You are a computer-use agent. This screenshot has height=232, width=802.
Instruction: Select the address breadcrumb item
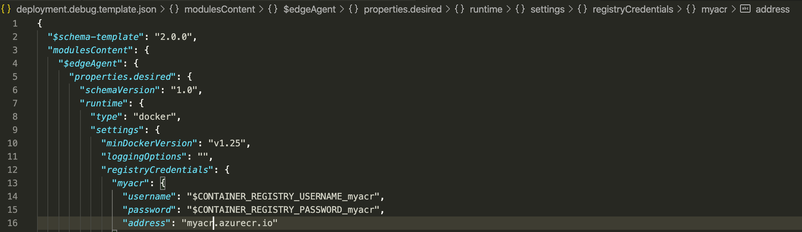coord(773,9)
